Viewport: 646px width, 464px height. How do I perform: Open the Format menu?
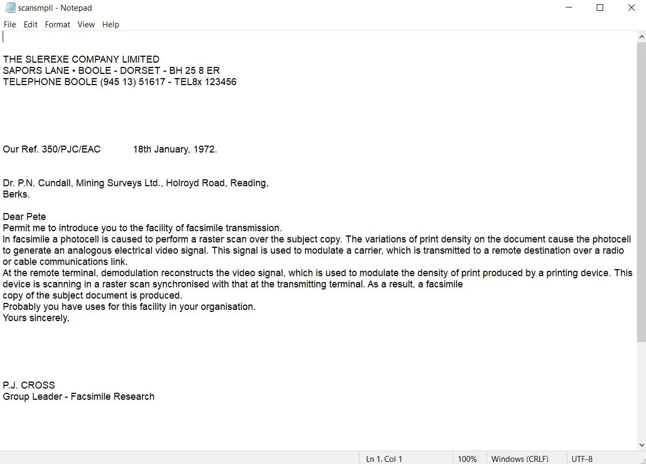tap(57, 25)
